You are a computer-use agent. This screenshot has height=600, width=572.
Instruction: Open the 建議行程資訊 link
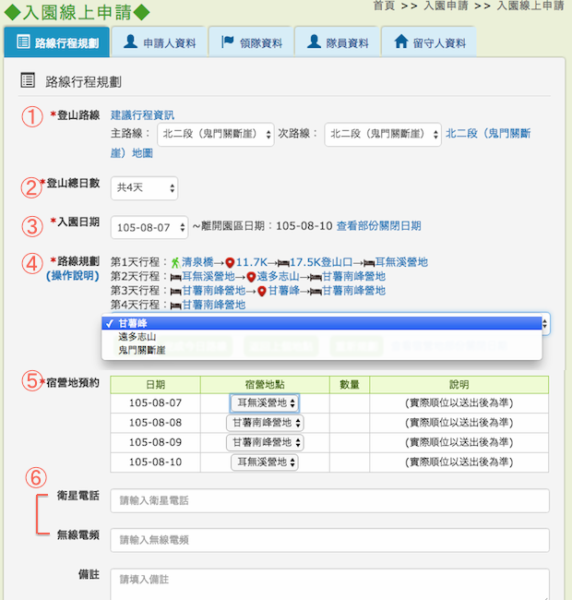pyautogui.click(x=142, y=115)
